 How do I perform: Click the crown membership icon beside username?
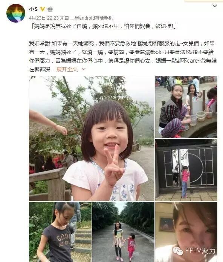[50, 9]
